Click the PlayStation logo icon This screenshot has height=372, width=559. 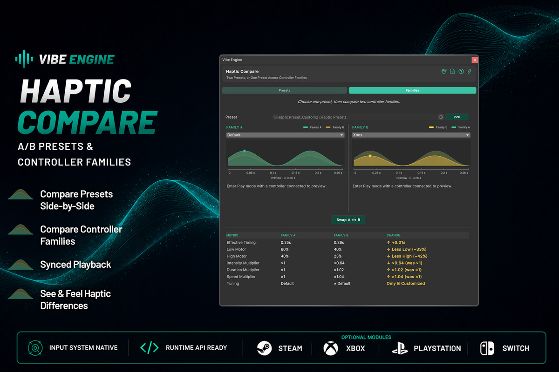coord(400,348)
